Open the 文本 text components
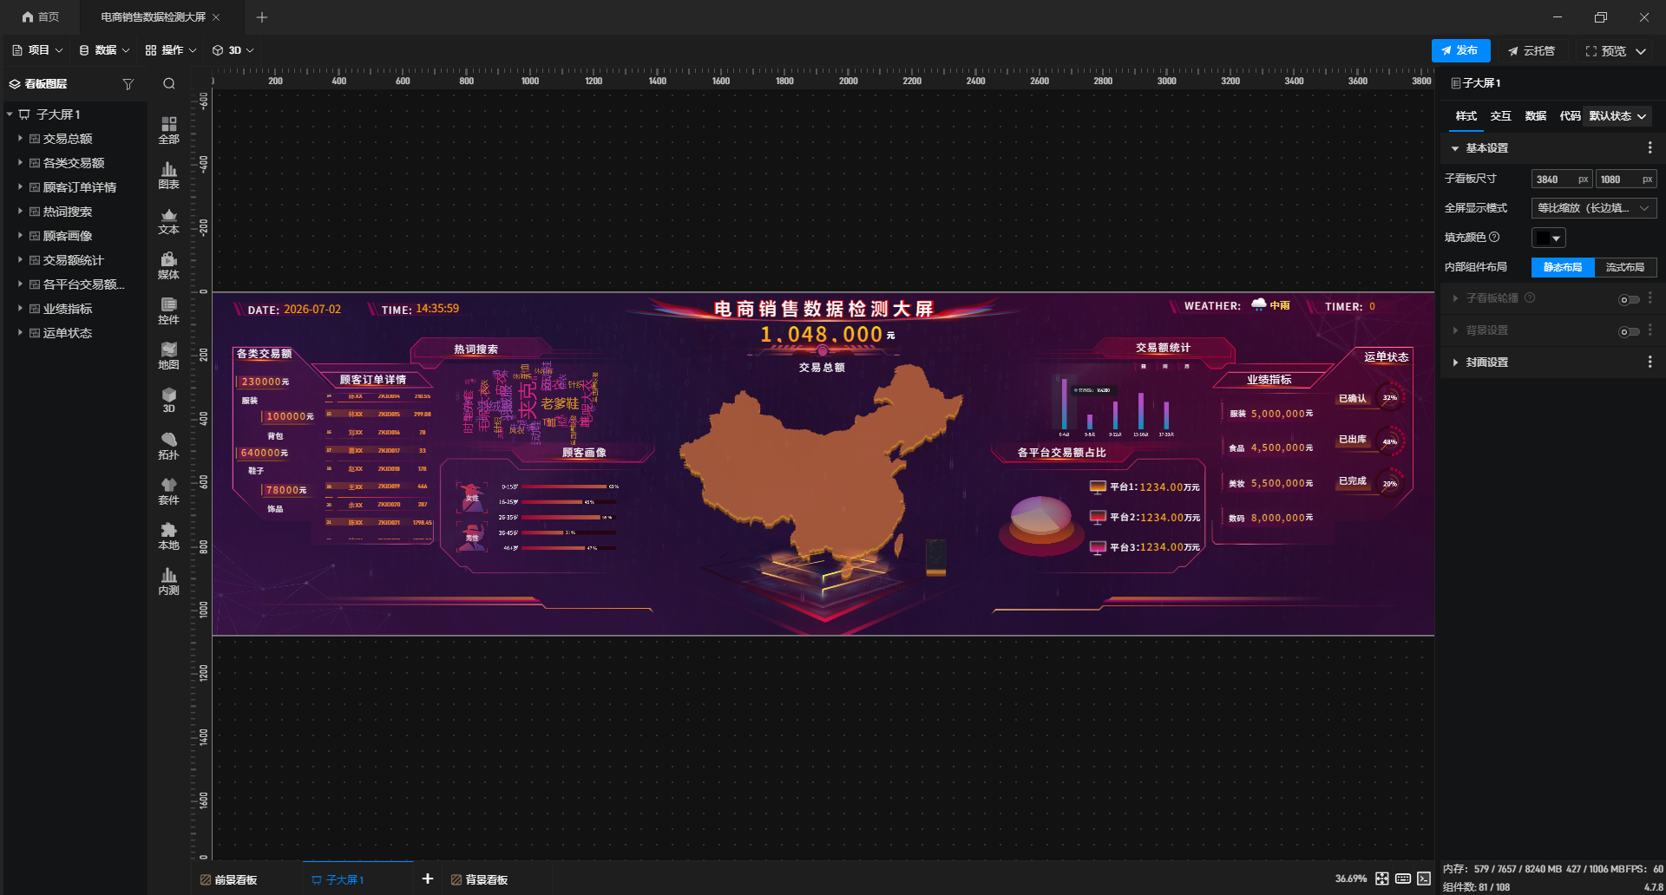Viewport: 1666px width, 895px height. tap(168, 220)
